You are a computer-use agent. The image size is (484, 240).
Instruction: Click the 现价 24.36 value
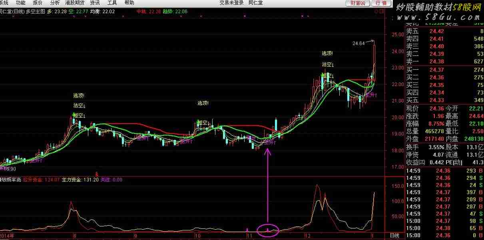tap(436, 108)
